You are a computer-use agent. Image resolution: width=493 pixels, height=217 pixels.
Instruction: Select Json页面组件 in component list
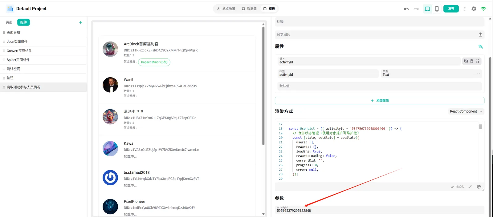(x=43, y=42)
